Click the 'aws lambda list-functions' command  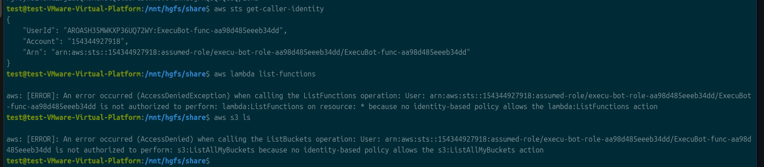265,74
